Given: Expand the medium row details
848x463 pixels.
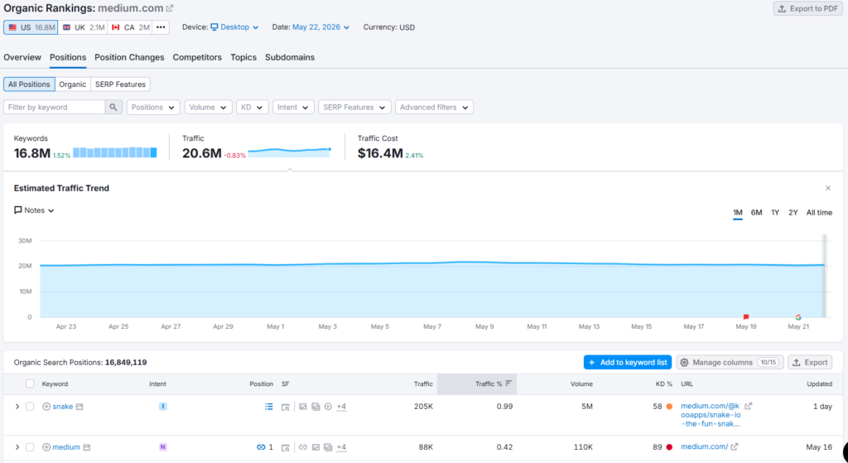Looking at the screenshot, I should click(17, 446).
